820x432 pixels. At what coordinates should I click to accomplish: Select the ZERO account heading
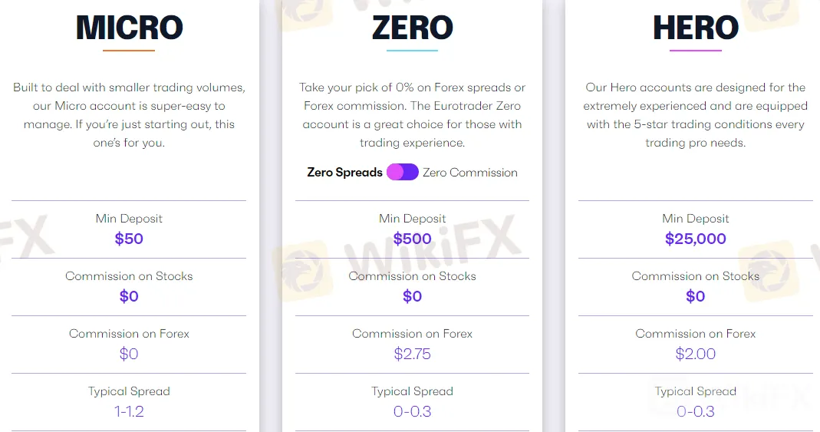point(412,28)
